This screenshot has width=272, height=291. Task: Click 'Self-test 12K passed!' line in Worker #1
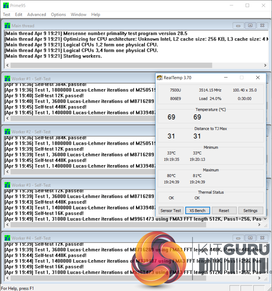(44, 96)
